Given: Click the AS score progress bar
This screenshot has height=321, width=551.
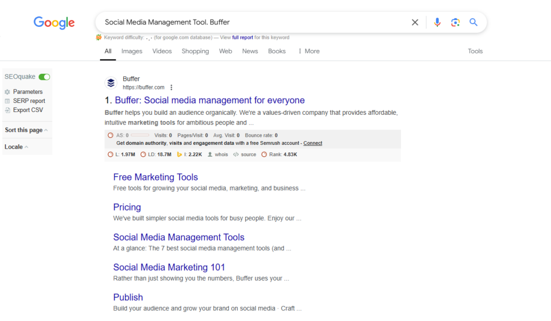Looking at the screenshot, I should (140, 135).
